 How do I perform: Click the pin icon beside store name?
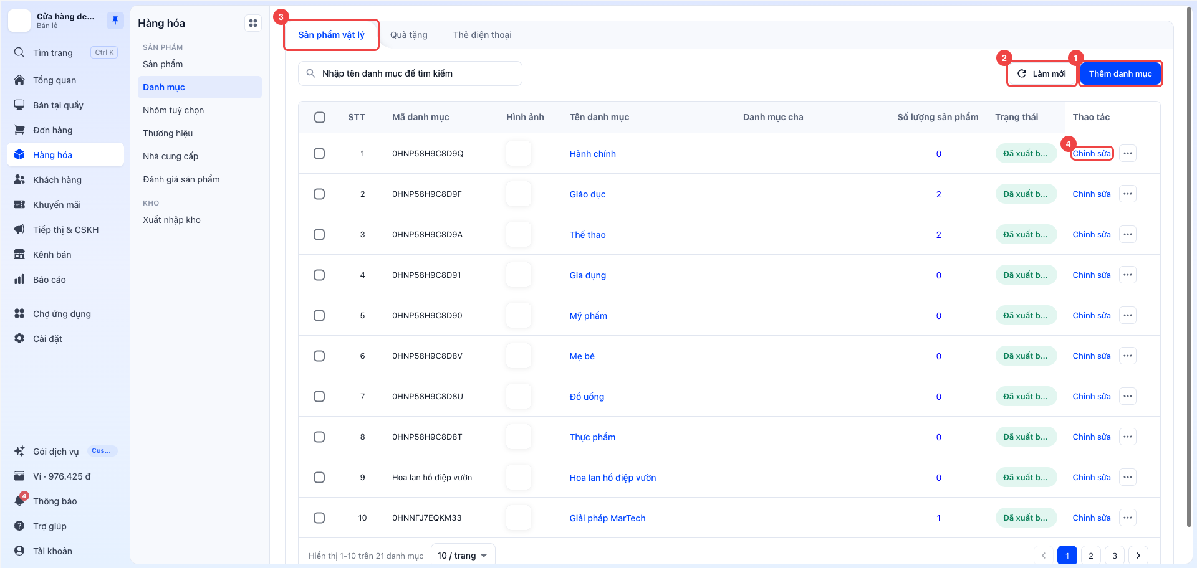click(x=115, y=21)
